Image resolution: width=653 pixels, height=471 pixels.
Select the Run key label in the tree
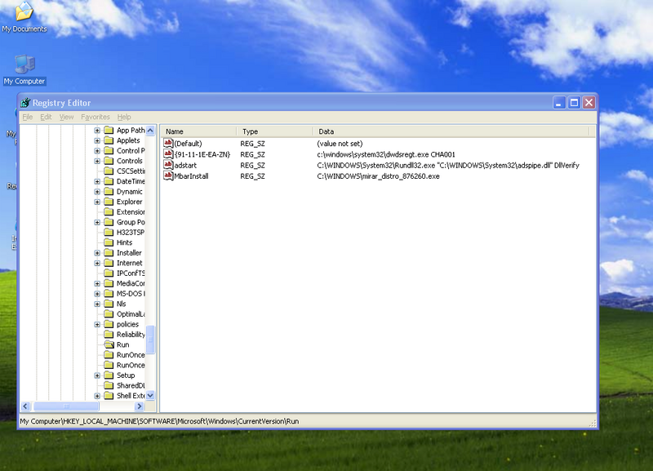click(123, 344)
